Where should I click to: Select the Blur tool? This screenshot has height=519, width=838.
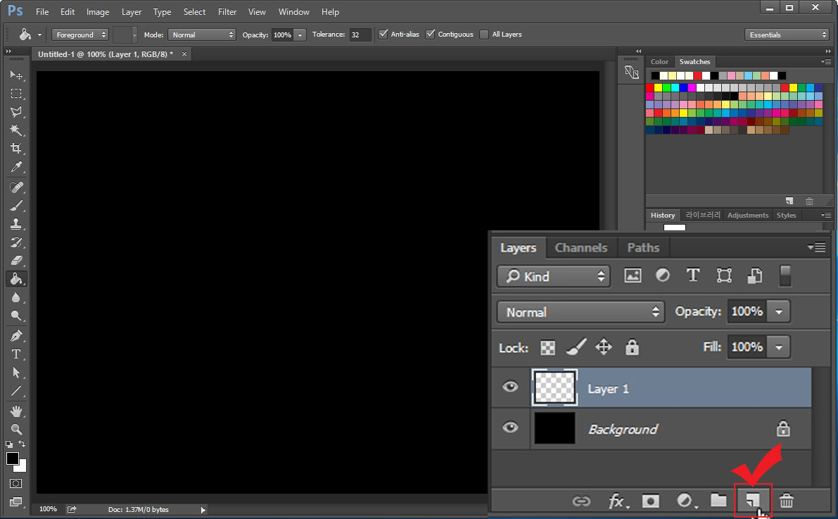click(x=16, y=297)
